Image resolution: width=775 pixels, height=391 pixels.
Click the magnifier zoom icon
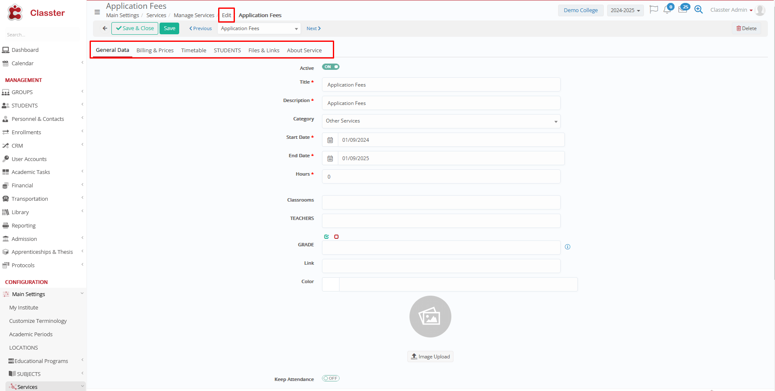click(698, 10)
